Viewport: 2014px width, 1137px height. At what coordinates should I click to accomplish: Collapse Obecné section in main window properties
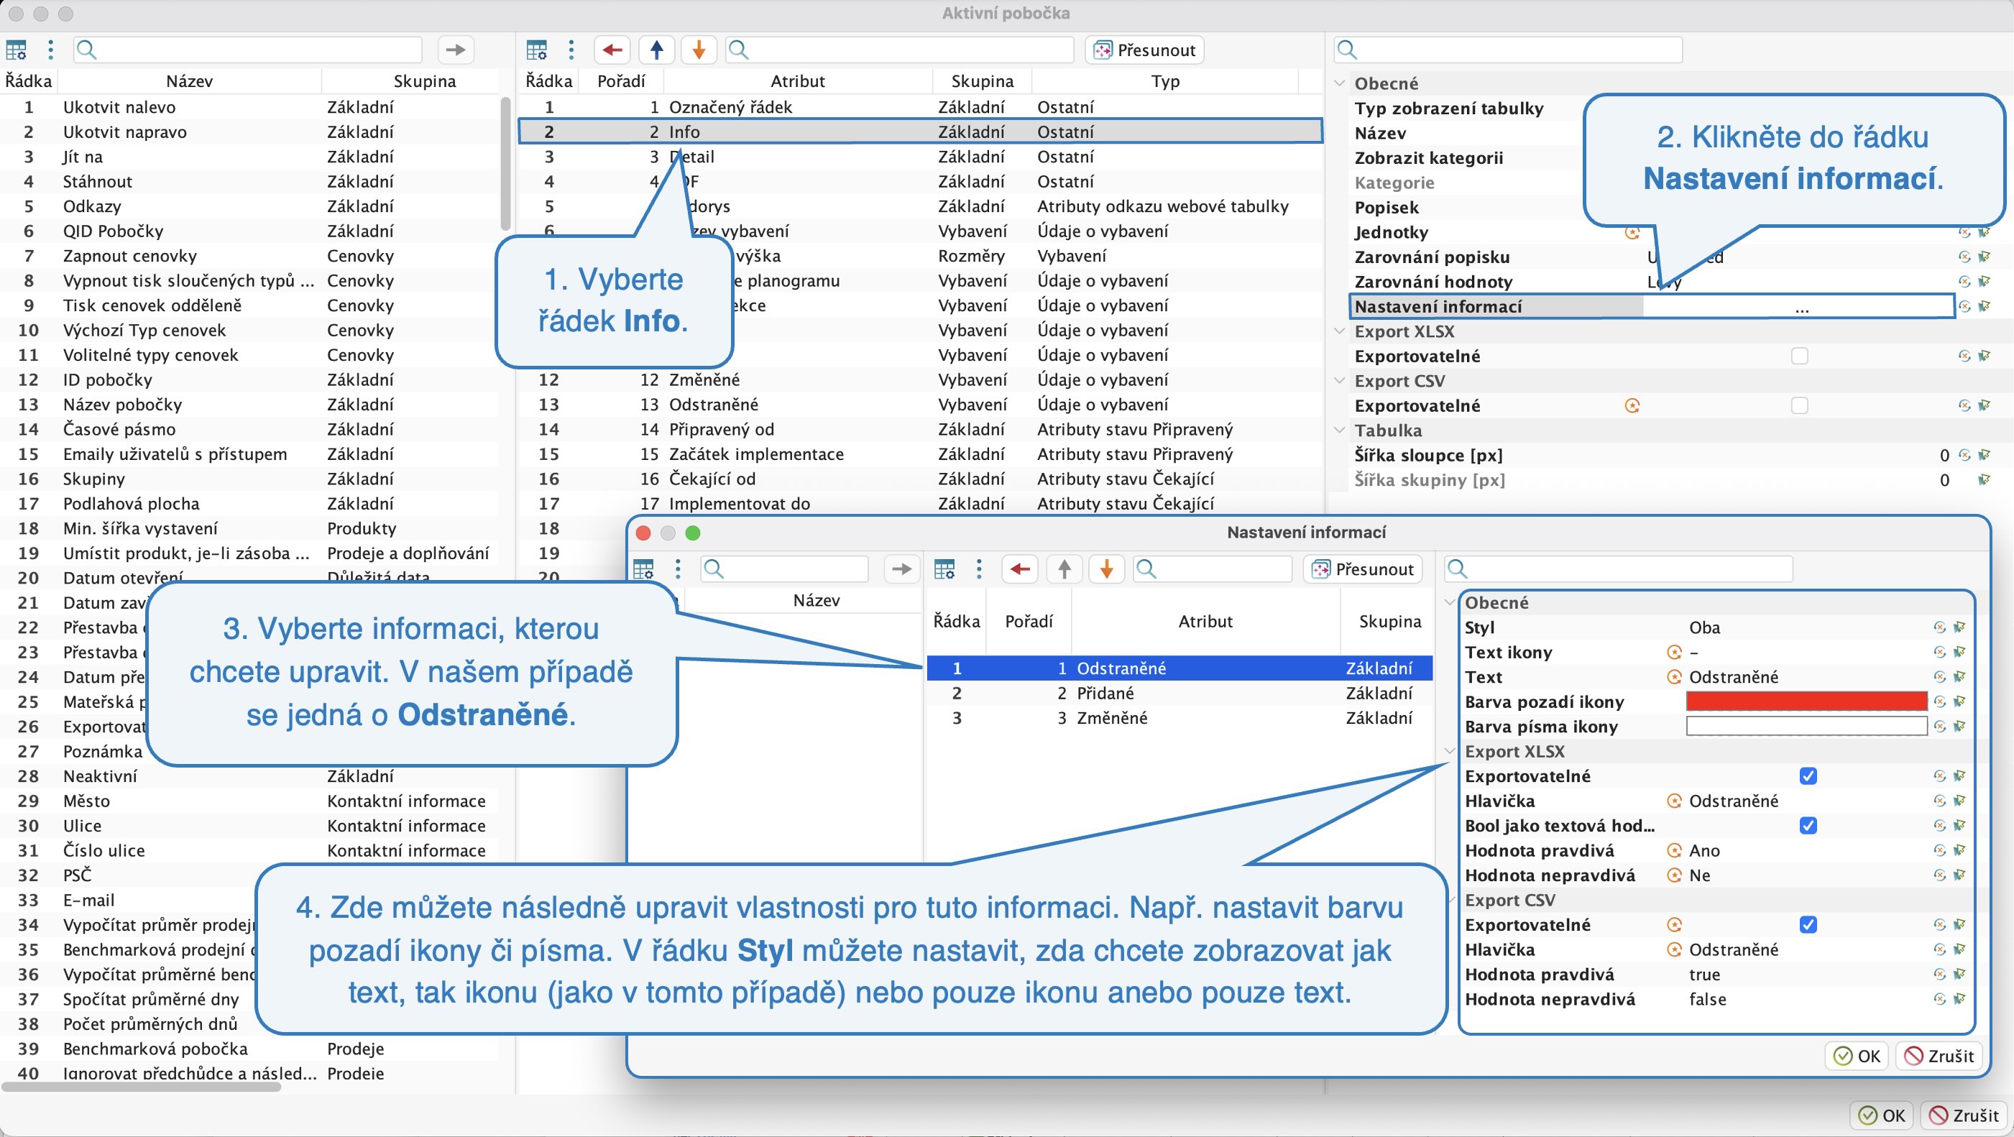pyautogui.click(x=1339, y=83)
